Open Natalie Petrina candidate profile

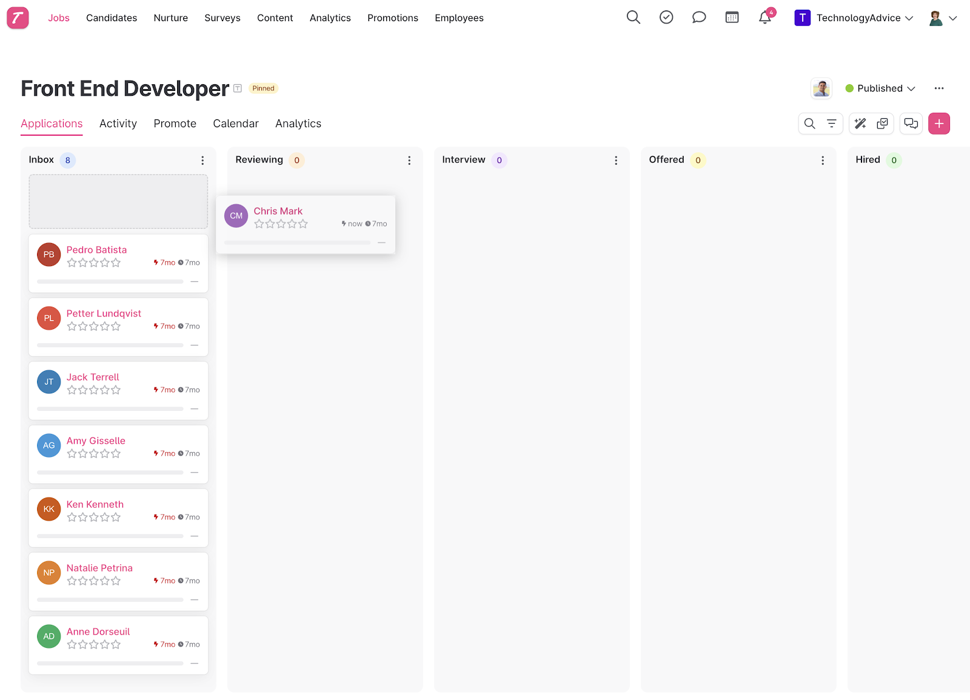pyautogui.click(x=99, y=568)
